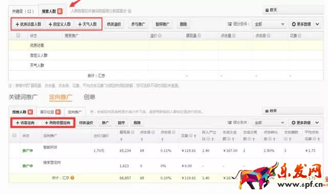Add a 优质访客人群 audience
Screen dimensions: 328x195
[x=29, y=24]
